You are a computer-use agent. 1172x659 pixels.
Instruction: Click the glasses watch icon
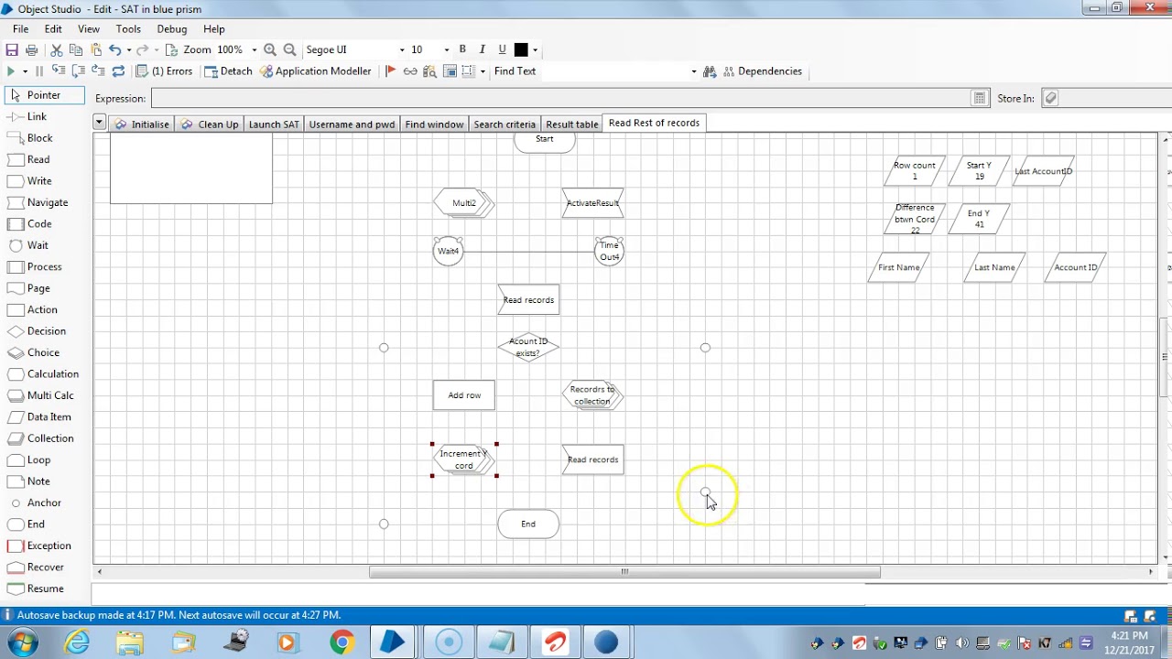tap(410, 71)
